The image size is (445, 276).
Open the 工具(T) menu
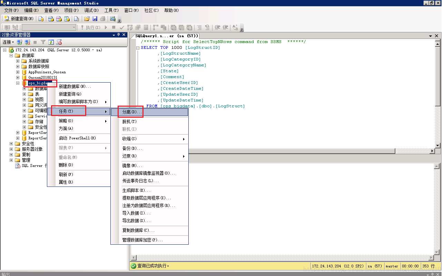point(111,10)
